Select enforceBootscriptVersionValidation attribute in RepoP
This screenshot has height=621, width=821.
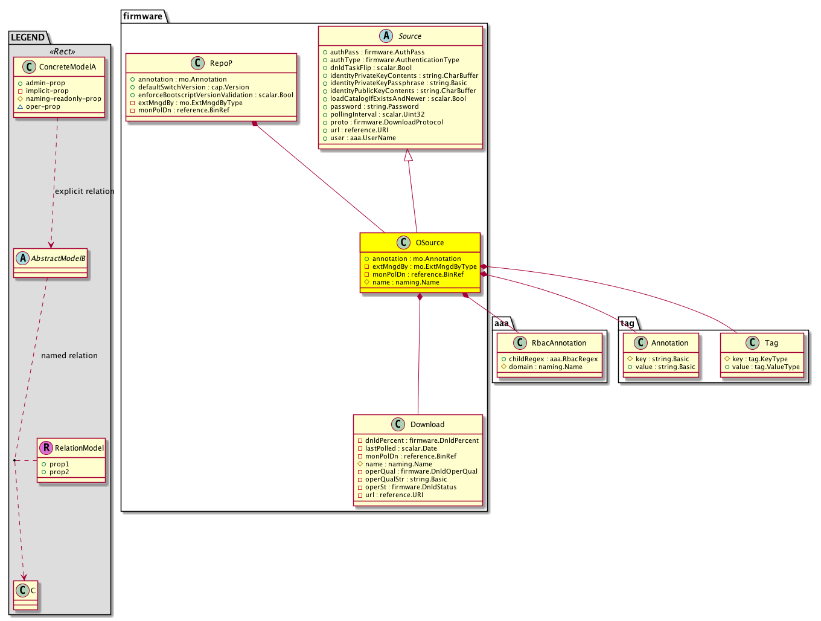coord(216,95)
